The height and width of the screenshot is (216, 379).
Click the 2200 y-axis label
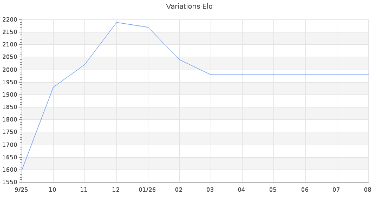pyautogui.click(x=10, y=20)
